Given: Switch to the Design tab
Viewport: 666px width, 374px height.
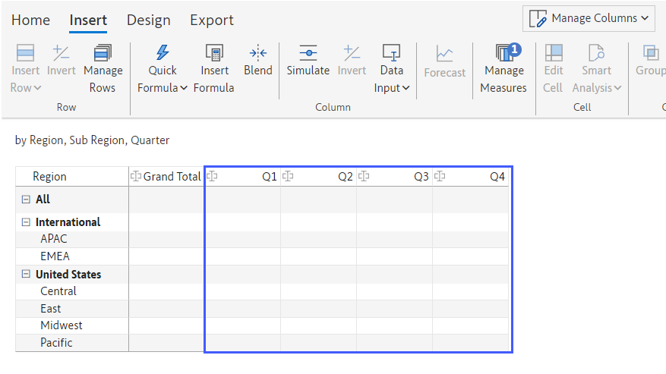Looking at the screenshot, I should (x=148, y=20).
